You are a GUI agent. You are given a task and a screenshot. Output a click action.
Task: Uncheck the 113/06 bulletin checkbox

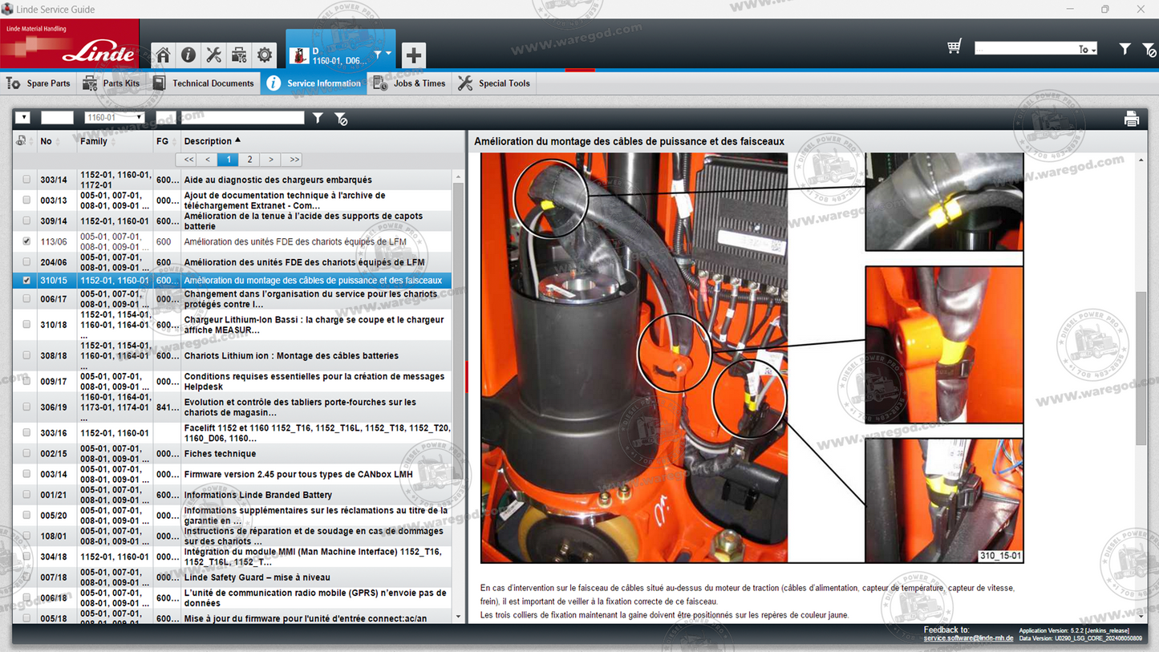pyautogui.click(x=25, y=241)
